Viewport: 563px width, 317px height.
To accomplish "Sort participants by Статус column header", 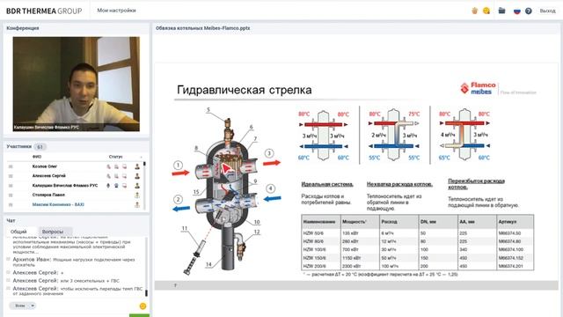I will click(x=115, y=157).
